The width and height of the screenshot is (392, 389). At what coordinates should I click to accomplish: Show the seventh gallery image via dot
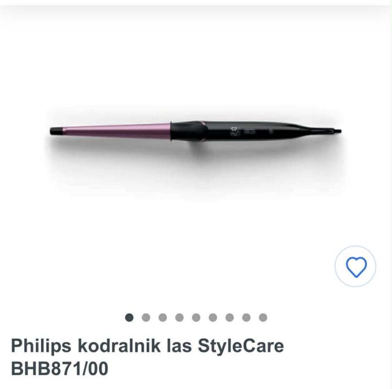click(x=230, y=317)
